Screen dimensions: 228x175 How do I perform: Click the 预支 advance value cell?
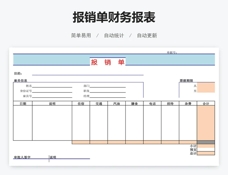click(206, 150)
